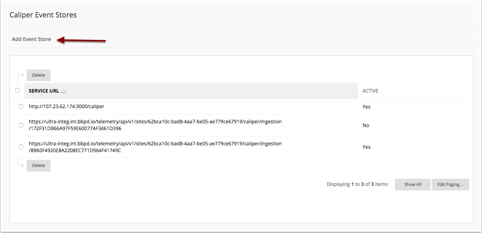Click the 'Displaying 1 to 3 of 3 items' text
Screen dimensions: 482x233
tap(357, 184)
